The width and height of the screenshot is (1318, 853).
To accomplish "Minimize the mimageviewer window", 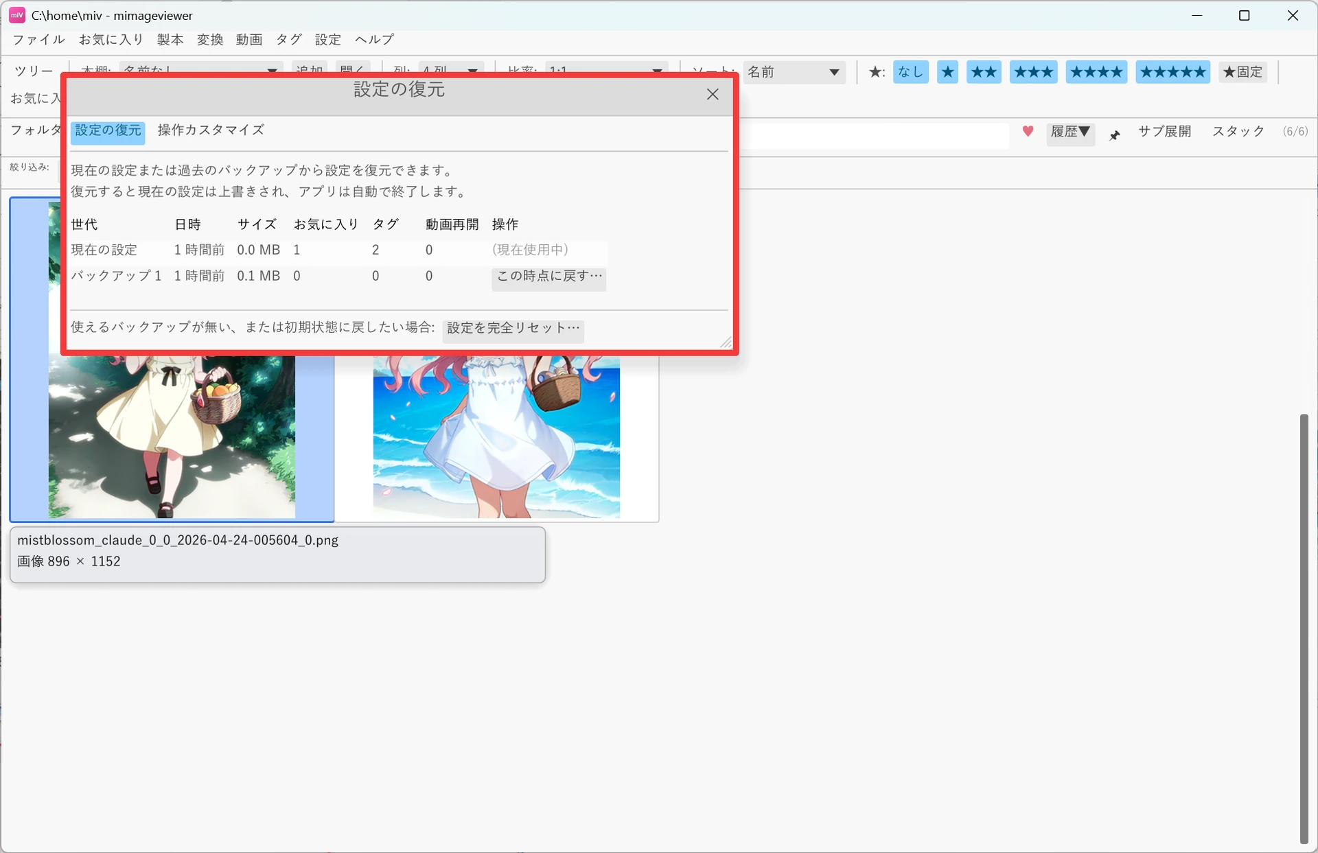I will pyautogui.click(x=1197, y=15).
